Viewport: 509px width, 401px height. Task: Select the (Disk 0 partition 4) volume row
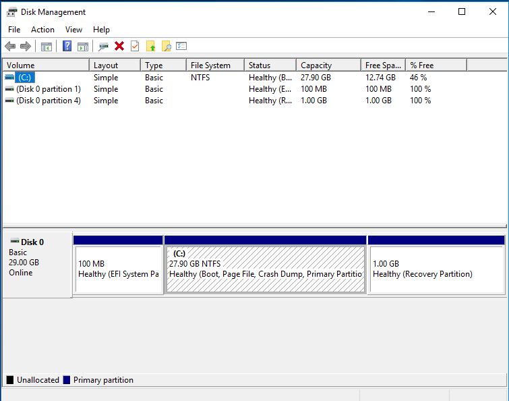click(x=49, y=101)
